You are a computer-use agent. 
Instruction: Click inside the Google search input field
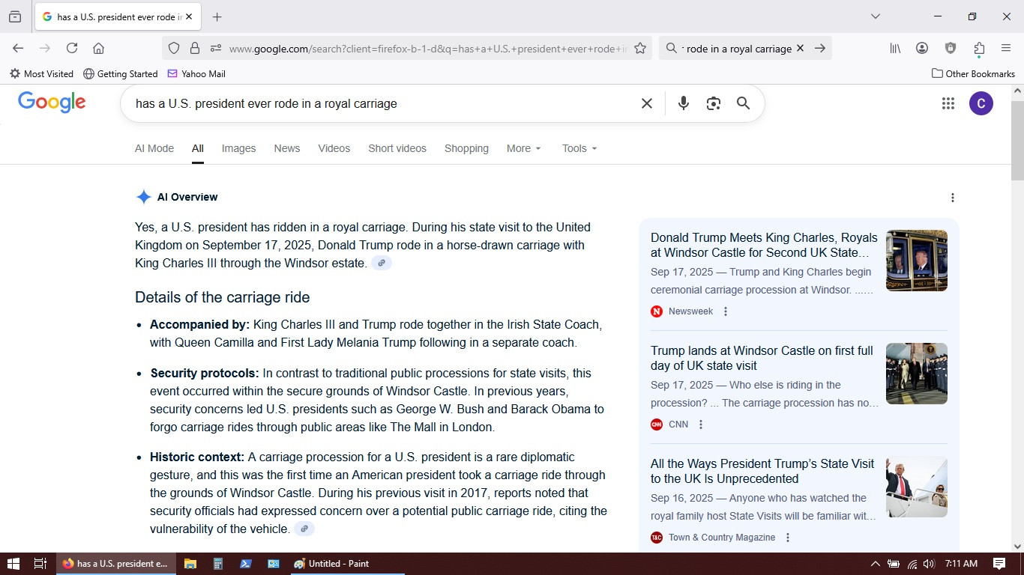pos(375,103)
